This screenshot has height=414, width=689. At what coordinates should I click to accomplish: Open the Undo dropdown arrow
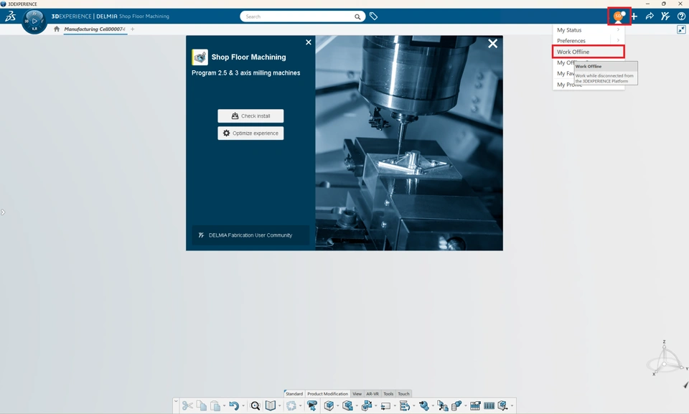pyautogui.click(x=243, y=406)
